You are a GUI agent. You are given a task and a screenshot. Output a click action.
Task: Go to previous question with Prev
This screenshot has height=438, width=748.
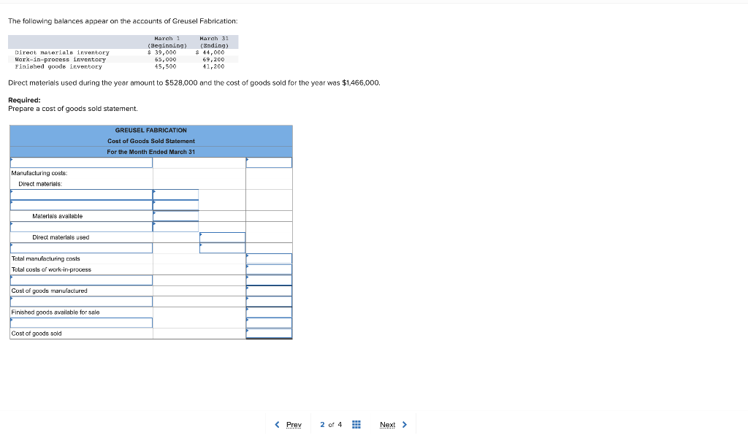288,425
